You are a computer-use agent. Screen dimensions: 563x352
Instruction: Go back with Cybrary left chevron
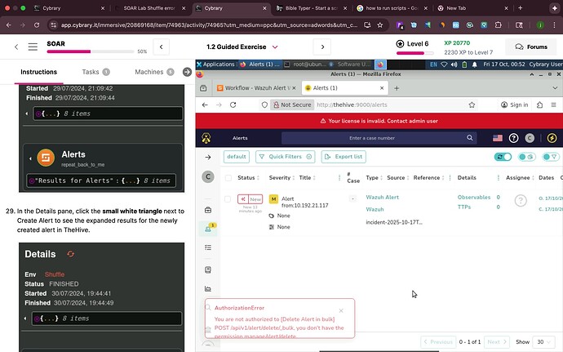tap(16, 47)
